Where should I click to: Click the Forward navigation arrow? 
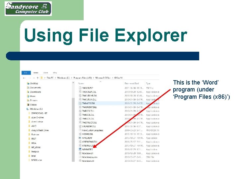30,78
